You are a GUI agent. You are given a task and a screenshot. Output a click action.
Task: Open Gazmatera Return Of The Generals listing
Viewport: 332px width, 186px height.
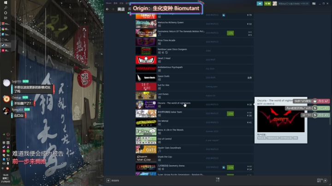click(x=195, y=33)
